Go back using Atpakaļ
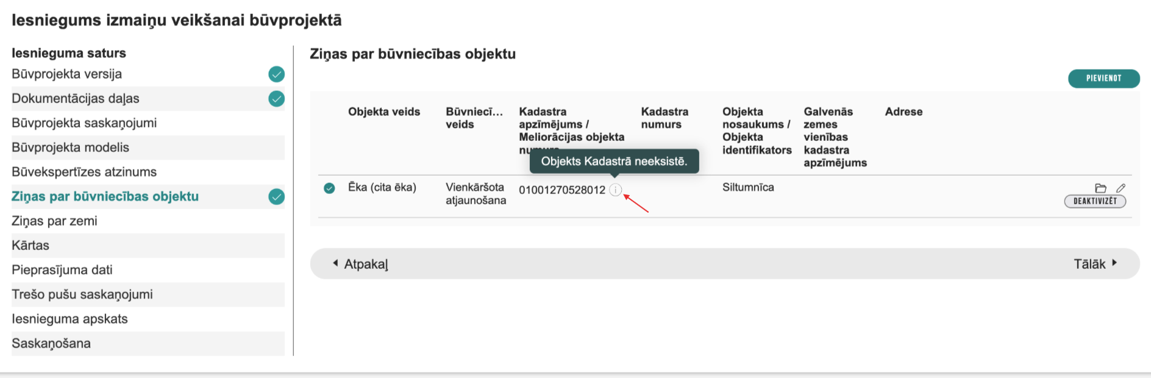This screenshot has width=1151, height=378. pyautogui.click(x=366, y=264)
